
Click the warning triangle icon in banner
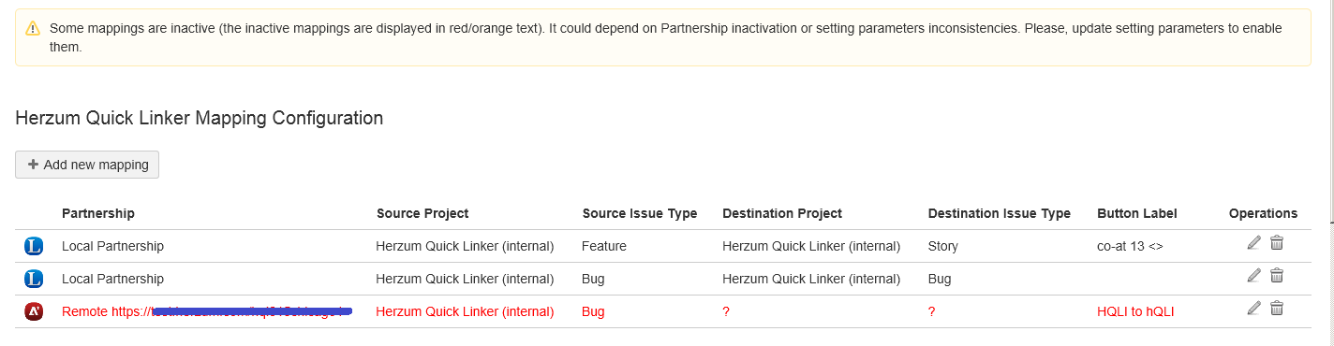point(34,28)
